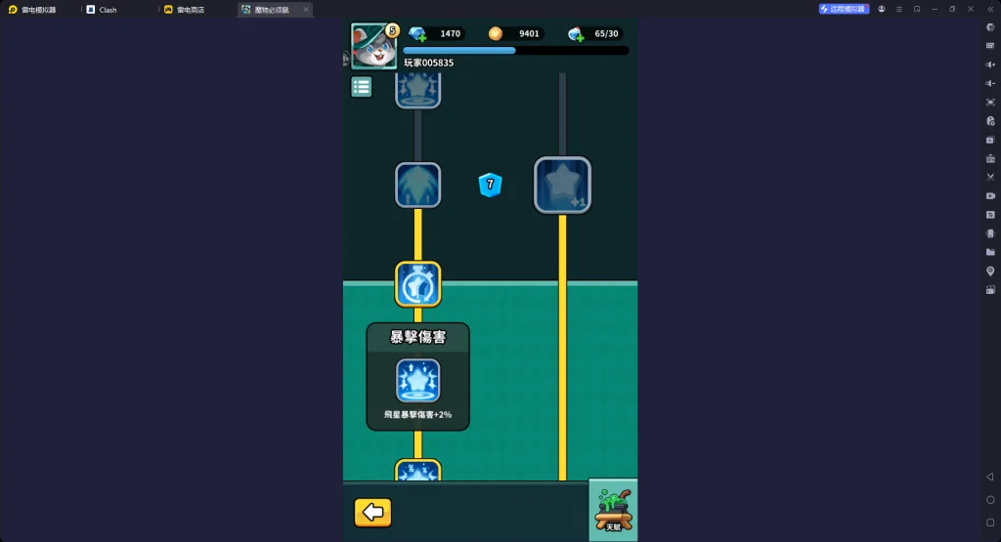
Task: Go back with the yellow arrow button
Action: 372,512
